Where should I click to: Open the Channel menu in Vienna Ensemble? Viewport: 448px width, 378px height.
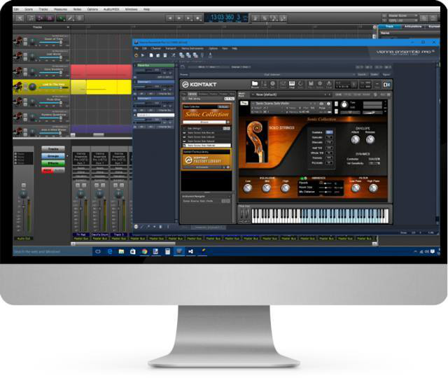click(156, 48)
